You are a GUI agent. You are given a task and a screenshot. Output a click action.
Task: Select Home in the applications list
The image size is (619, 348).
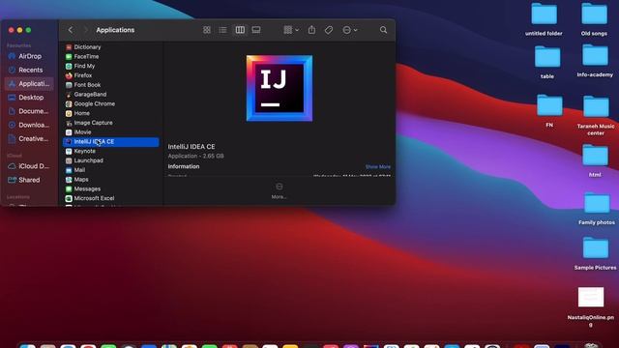coord(111,113)
